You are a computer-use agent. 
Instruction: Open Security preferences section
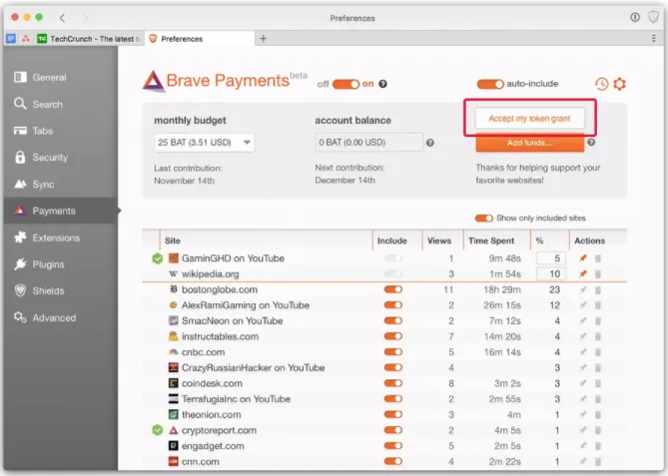[61, 158]
